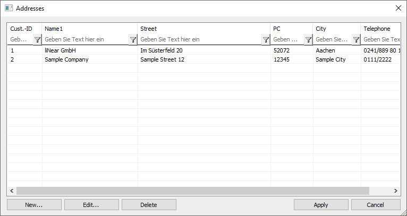Click the scrollbar right arrow
407x216 pixels.
[x=396, y=191]
